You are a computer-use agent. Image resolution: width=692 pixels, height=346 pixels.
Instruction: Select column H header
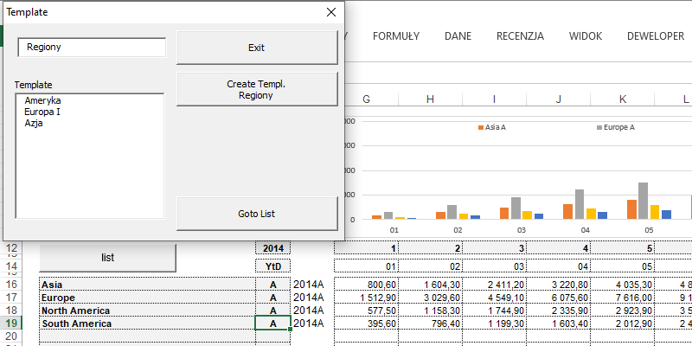429,99
